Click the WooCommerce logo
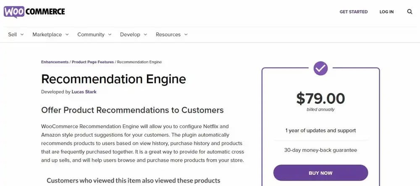Screen dimensions: 420x186 [x=34, y=12]
